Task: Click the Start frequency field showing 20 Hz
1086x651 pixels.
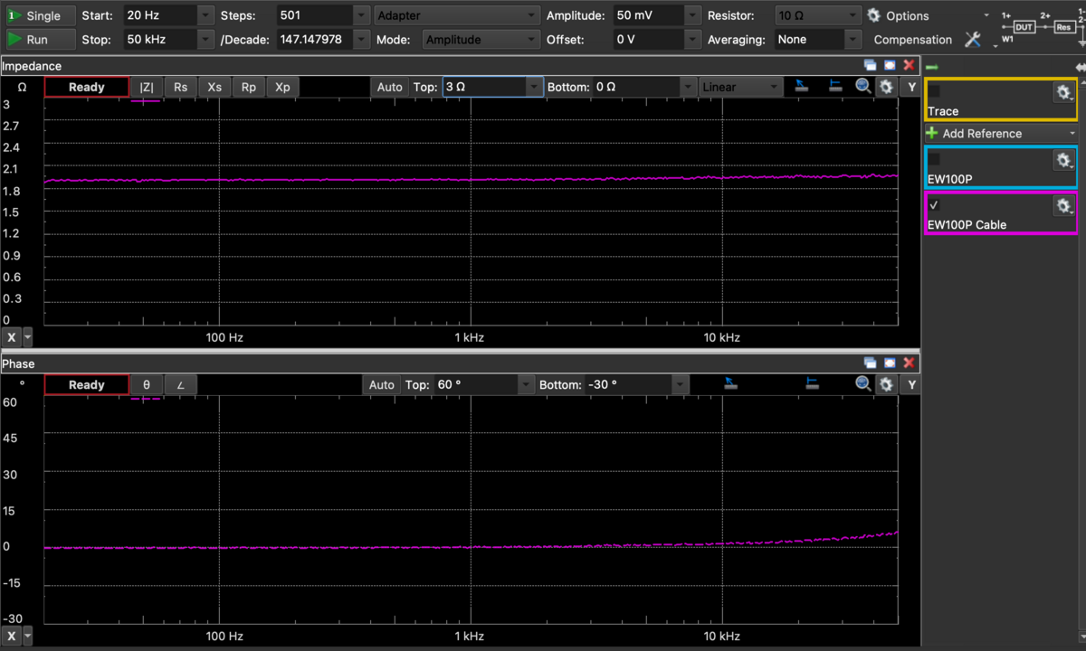Action: [x=160, y=15]
